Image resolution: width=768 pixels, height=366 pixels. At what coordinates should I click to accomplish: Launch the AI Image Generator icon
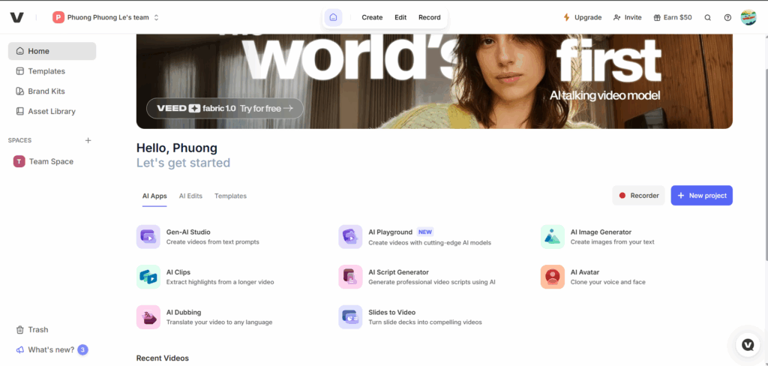(x=552, y=237)
